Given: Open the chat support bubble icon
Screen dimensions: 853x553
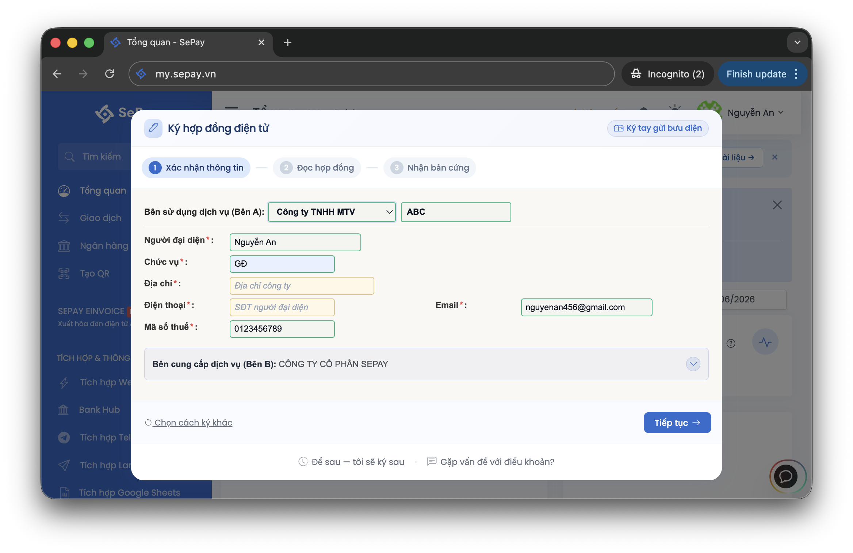Looking at the screenshot, I should point(786,476).
